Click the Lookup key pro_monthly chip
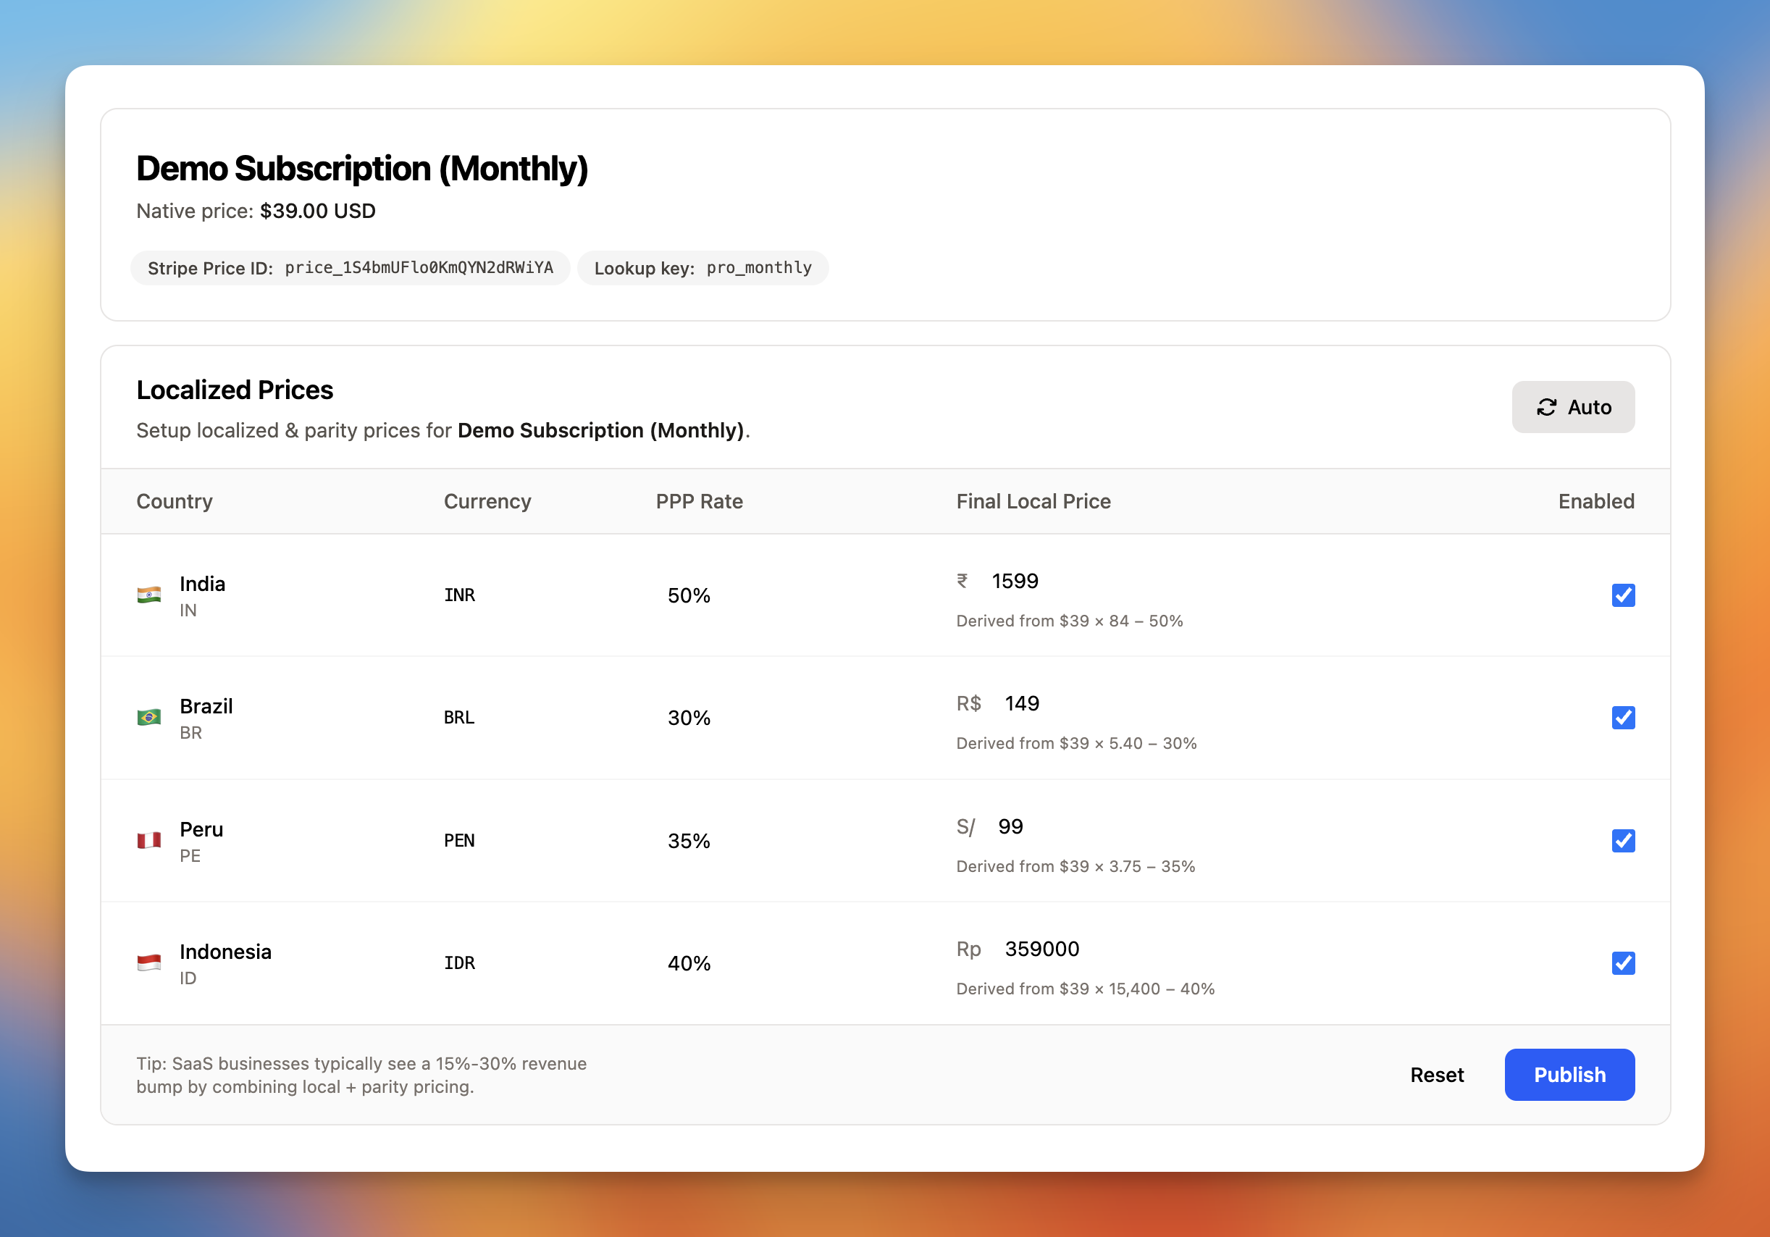 click(702, 268)
